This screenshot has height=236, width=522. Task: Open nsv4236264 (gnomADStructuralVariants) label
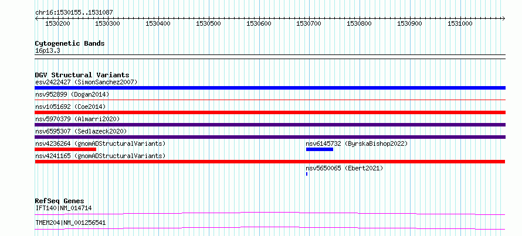point(100,143)
